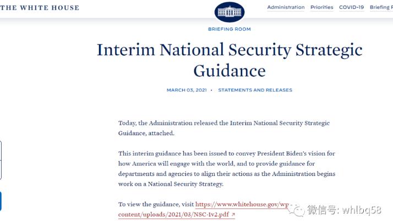Open the Administration menu
This screenshot has height=224, width=393.
tap(286, 7)
